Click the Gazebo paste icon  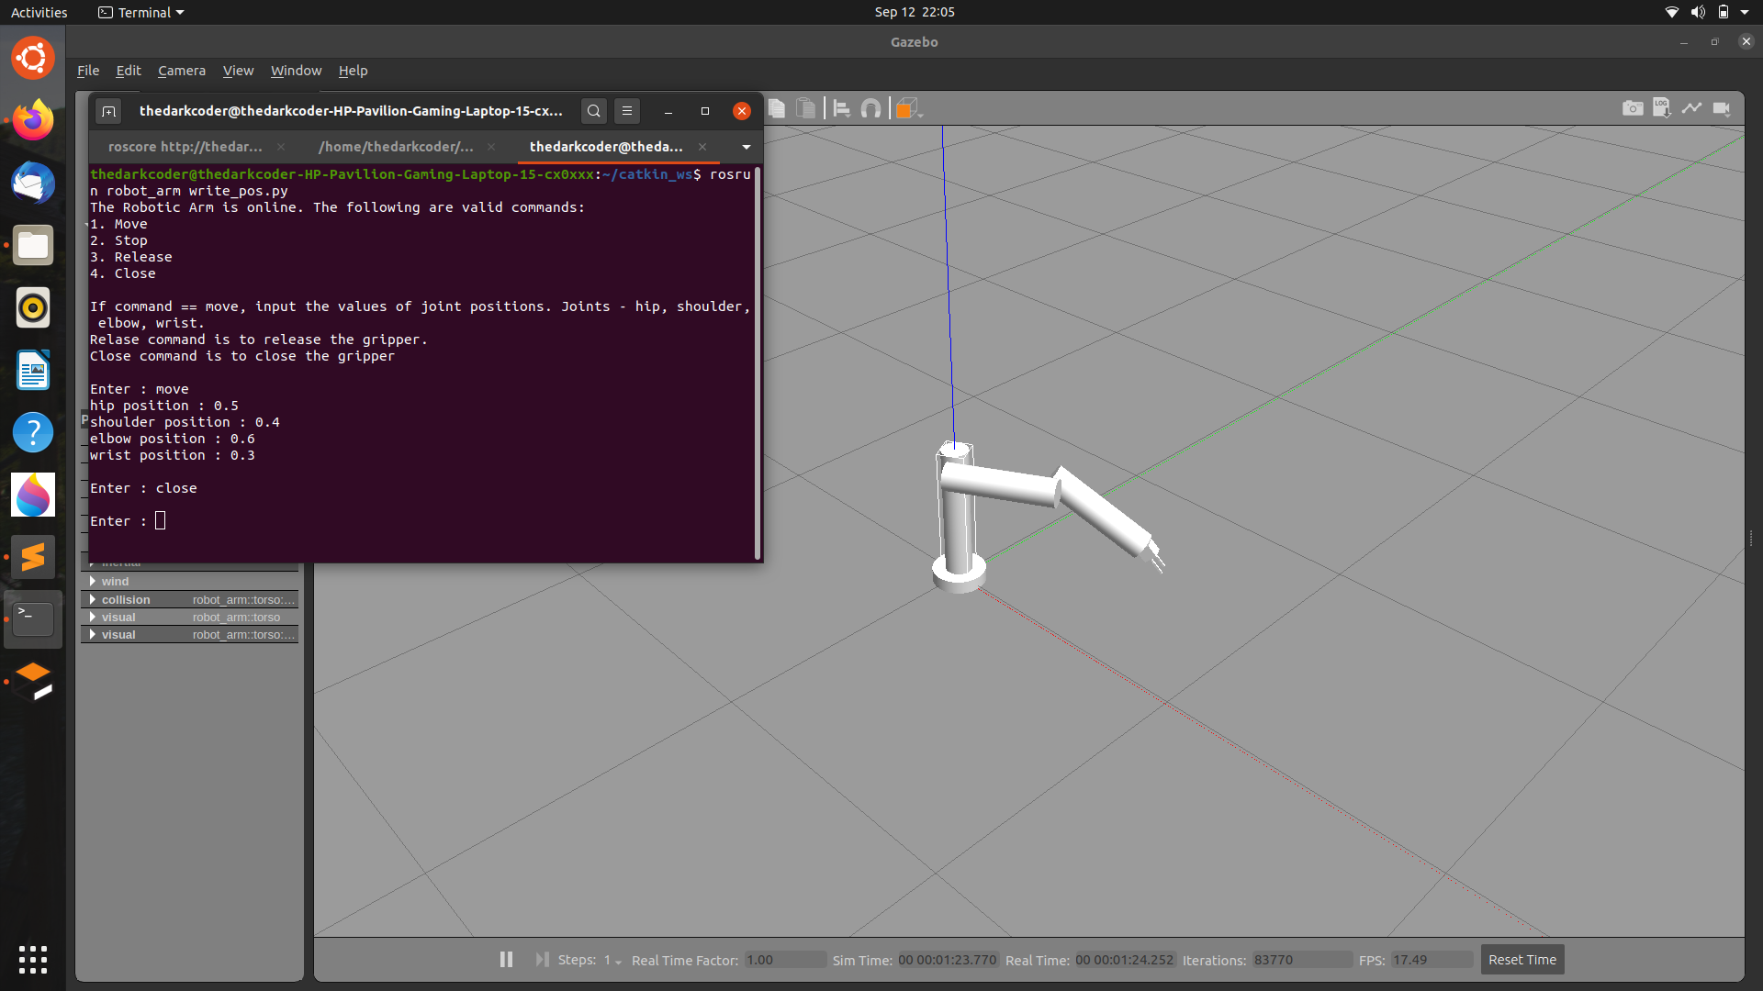[x=805, y=109]
